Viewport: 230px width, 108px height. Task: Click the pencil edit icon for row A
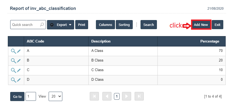tap(19, 51)
